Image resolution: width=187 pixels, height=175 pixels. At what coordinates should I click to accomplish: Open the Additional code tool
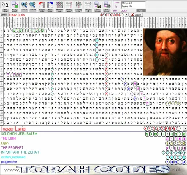click(59, 7)
